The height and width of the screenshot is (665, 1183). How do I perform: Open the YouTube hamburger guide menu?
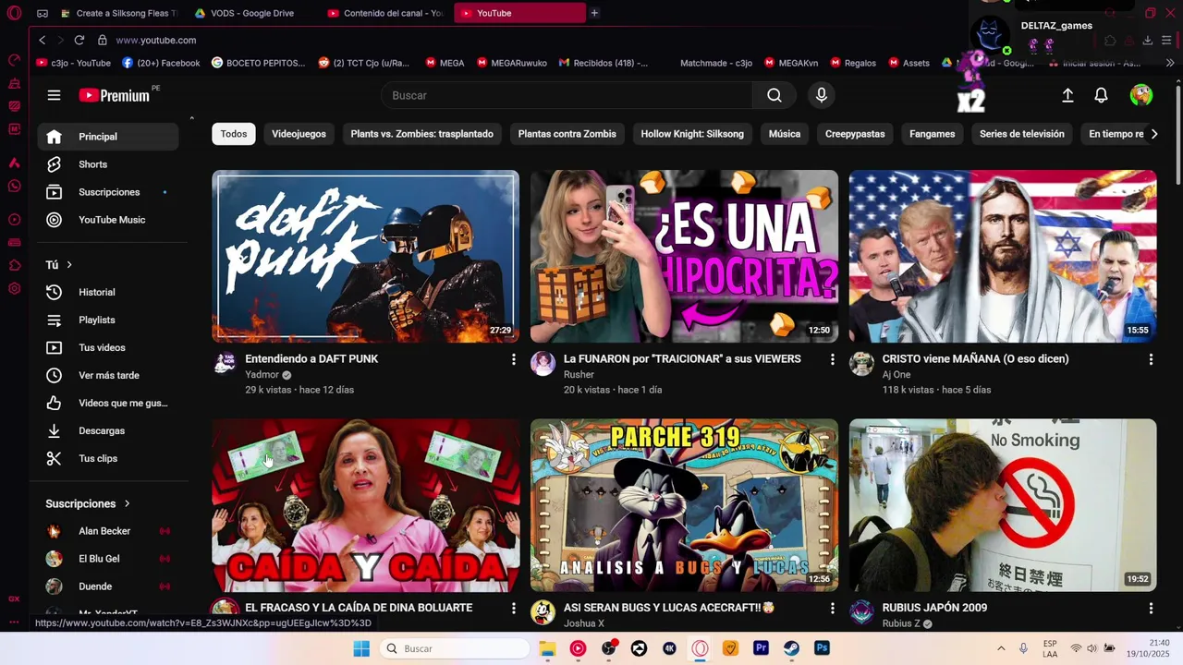pyautogui.click(x=54, y=95)
